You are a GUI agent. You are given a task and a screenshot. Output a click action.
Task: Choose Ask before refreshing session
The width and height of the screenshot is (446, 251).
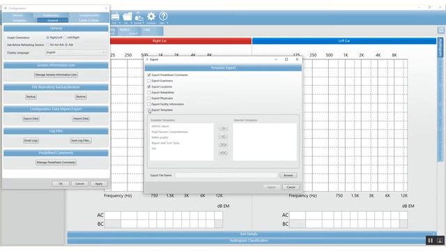click(66, 45)
